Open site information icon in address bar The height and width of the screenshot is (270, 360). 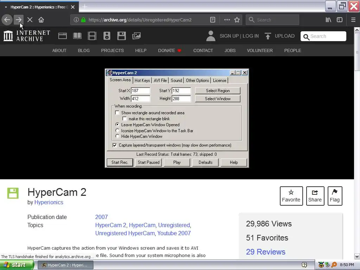pyautogui.click(x=76, y=20)
